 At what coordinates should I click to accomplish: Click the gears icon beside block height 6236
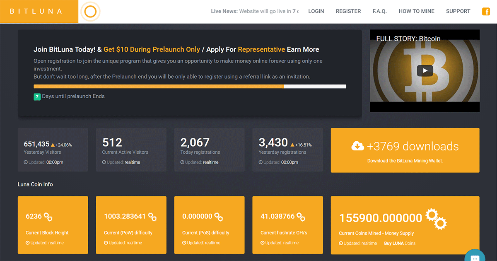(48, 217)
